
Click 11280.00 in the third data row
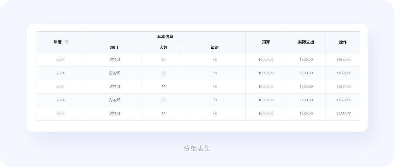[x=344, y=86]
